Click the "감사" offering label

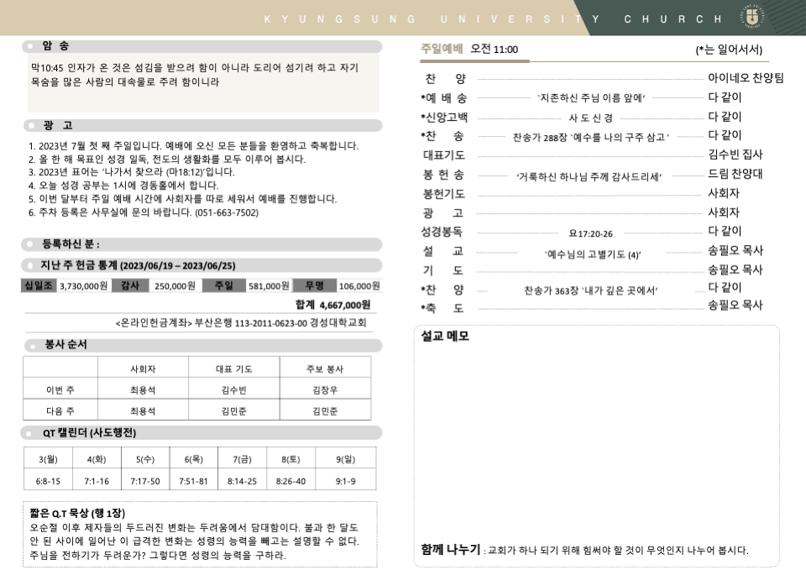[x=130, y=285]
